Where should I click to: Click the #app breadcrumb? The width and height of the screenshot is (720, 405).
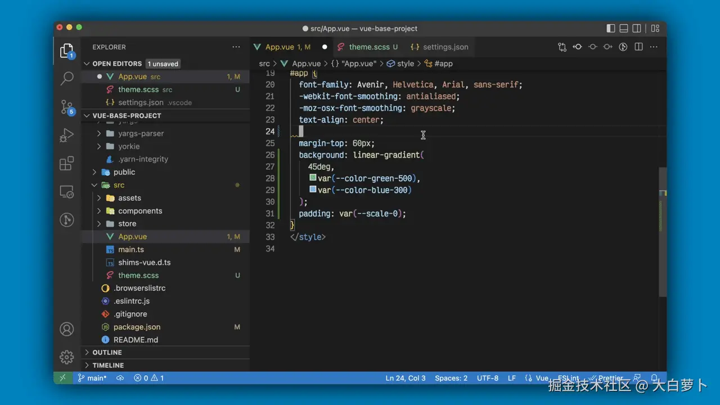(439, 64)
